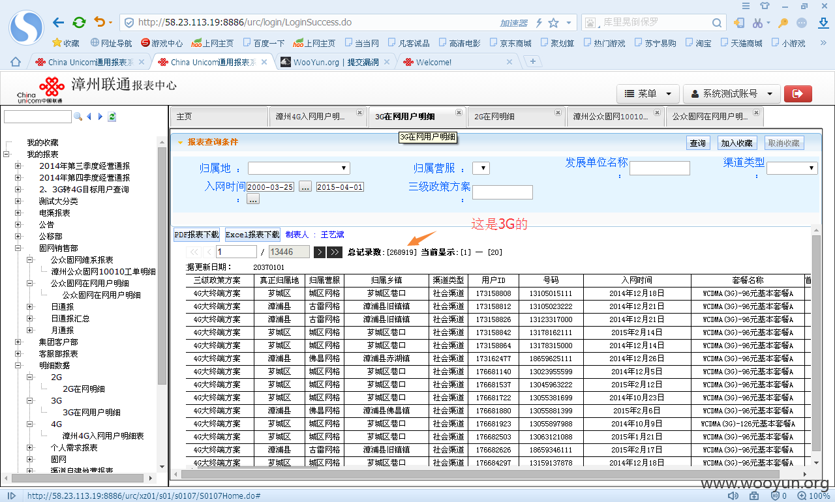
Task: Open a new browser tab with plus button
Action: [533, 62]
